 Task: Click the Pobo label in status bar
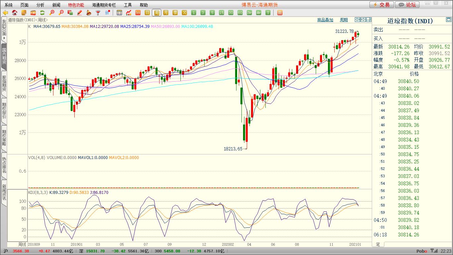(422, 251)
